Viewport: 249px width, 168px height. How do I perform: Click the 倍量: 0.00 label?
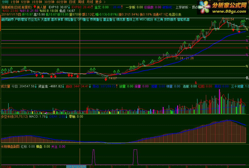point(141,86)
